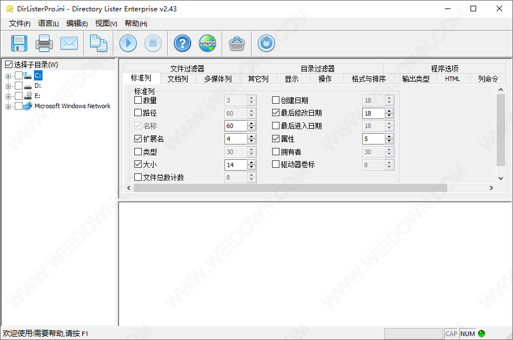Click the Email envelope toolbar icon
513x340 pixels.
tap(69, 43)
